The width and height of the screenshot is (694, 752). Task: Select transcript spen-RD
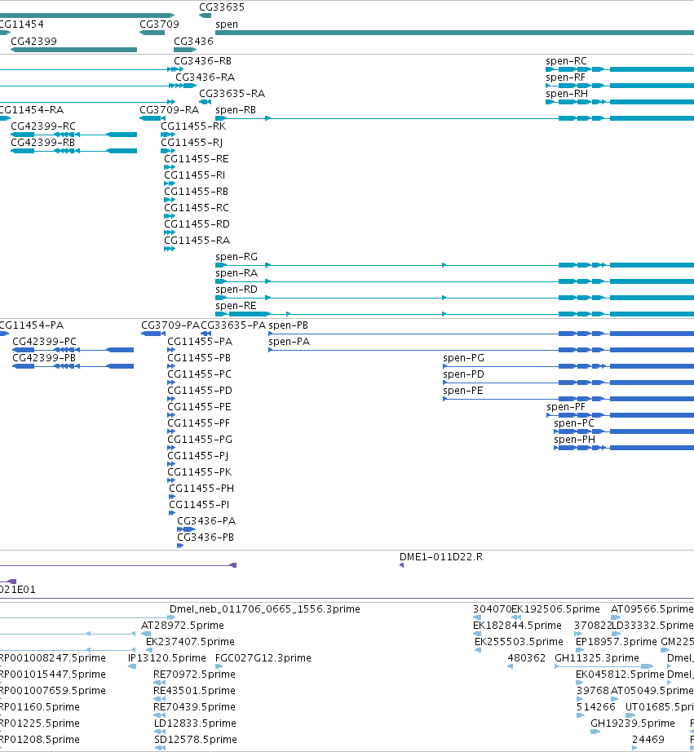click(236, 290)
